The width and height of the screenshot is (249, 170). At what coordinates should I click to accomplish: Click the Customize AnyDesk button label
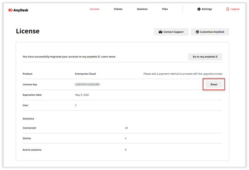pyautogui.click(x=212, y=32)
